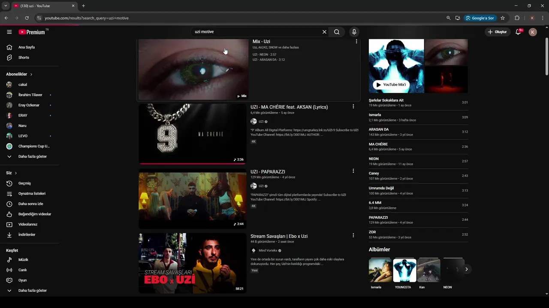
Task: Open options for PAPARAZZI video
Action: pos(353,171)
